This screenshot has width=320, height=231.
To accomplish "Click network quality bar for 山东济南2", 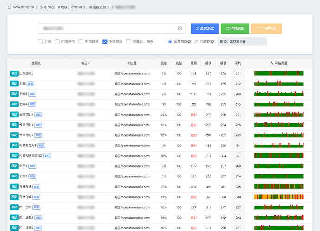I will (x=279, y=73).
